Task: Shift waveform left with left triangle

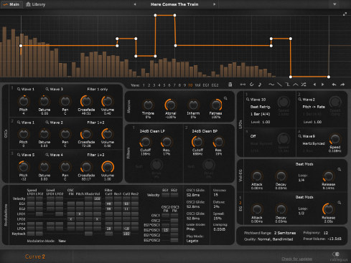Action: pyautogui.click(x=314, y=85)
